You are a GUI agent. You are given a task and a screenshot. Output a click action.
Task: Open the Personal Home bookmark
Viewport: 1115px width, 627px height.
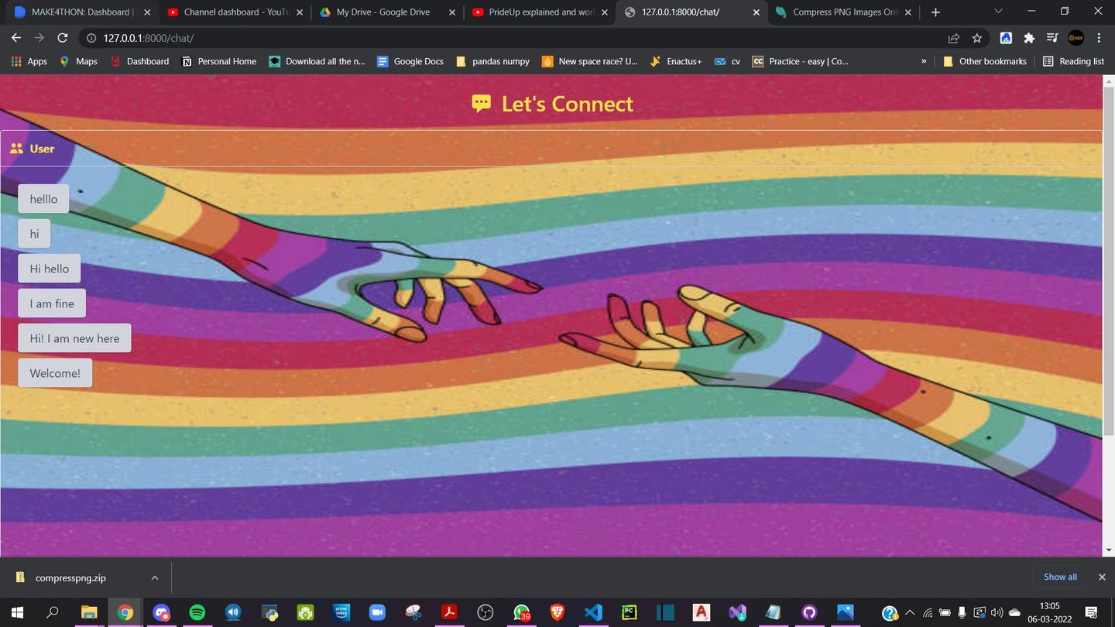coord(218,61)
